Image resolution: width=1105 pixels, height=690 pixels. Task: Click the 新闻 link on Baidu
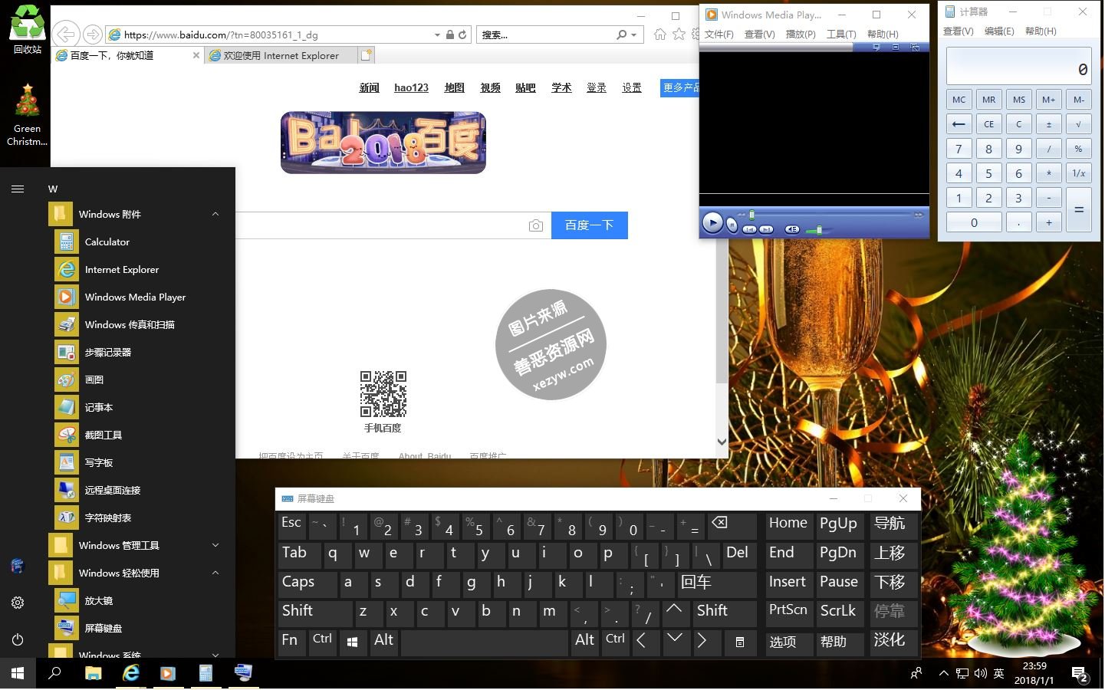[x=370, y=88]
